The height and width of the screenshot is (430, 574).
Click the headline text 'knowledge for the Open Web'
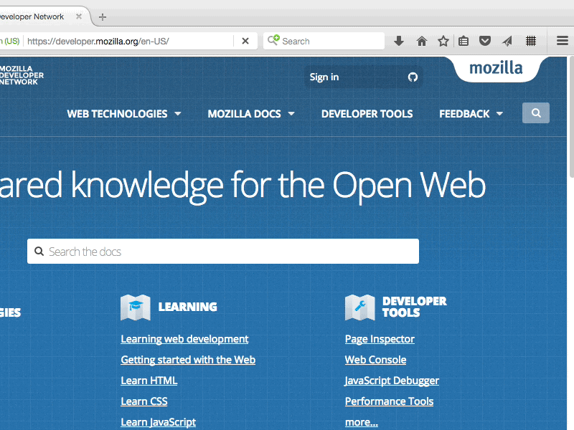(x=278, y=186)
